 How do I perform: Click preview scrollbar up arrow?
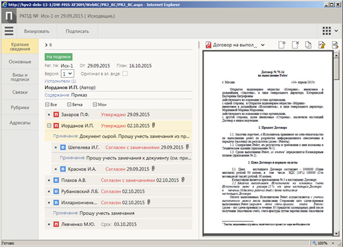(337, 55)
